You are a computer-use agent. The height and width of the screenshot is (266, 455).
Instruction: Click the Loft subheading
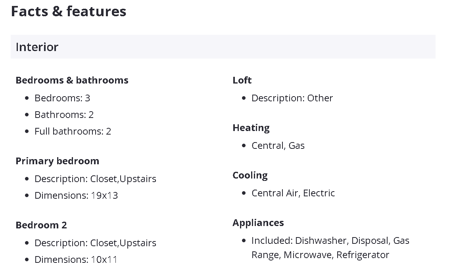tap(242, 80)
